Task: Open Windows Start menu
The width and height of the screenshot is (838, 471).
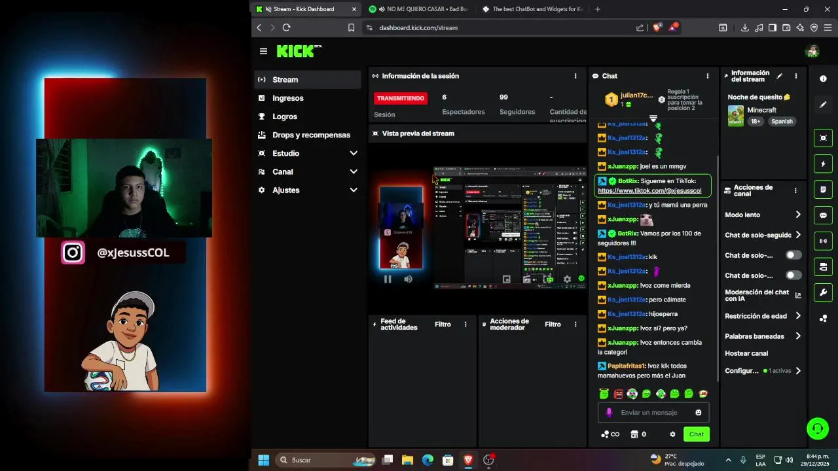Action: (x=263, y=460)
